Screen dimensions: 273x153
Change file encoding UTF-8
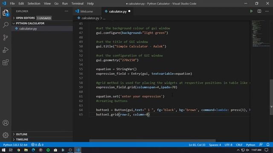[x=229, y=144]
